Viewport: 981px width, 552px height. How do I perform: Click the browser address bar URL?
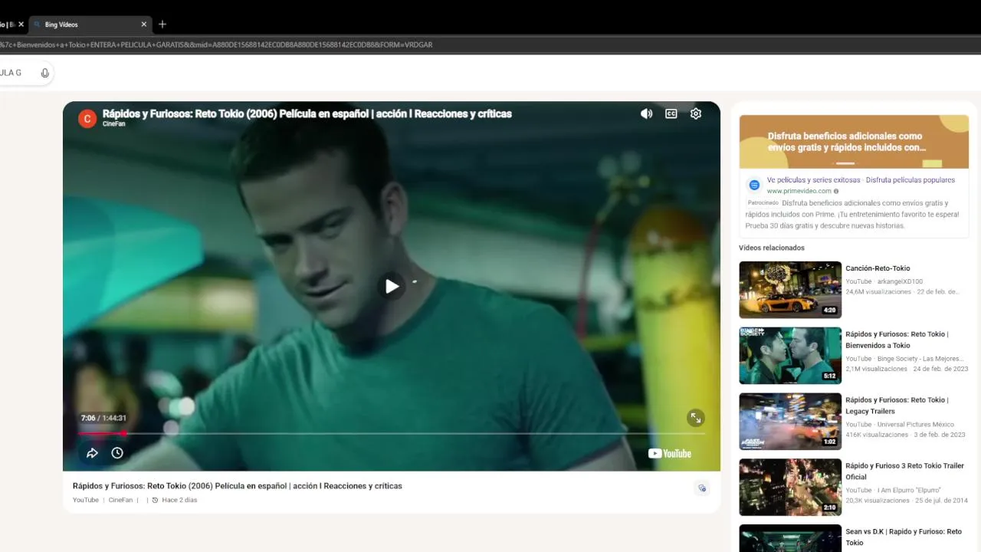216,44
